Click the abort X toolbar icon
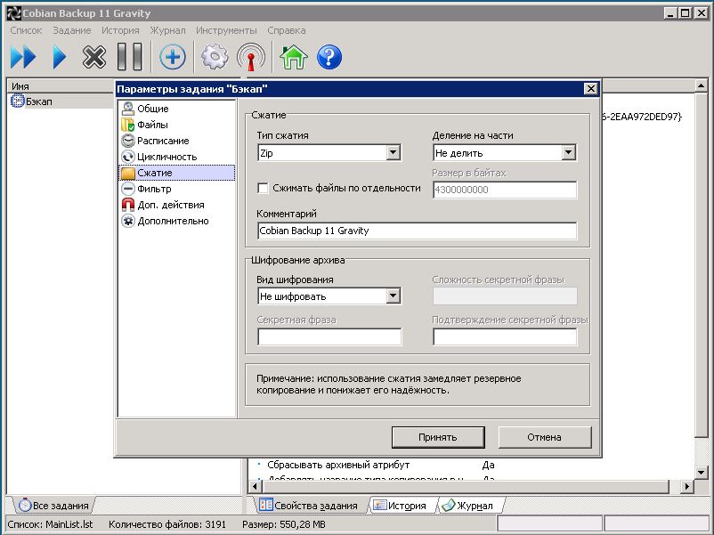 pos(93,57)
